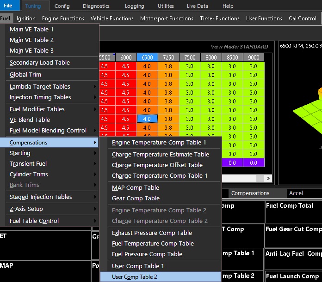This screenshot has width=322, height=282.
Task: Open the MAP Comp Table
Action: click(135, 187)
